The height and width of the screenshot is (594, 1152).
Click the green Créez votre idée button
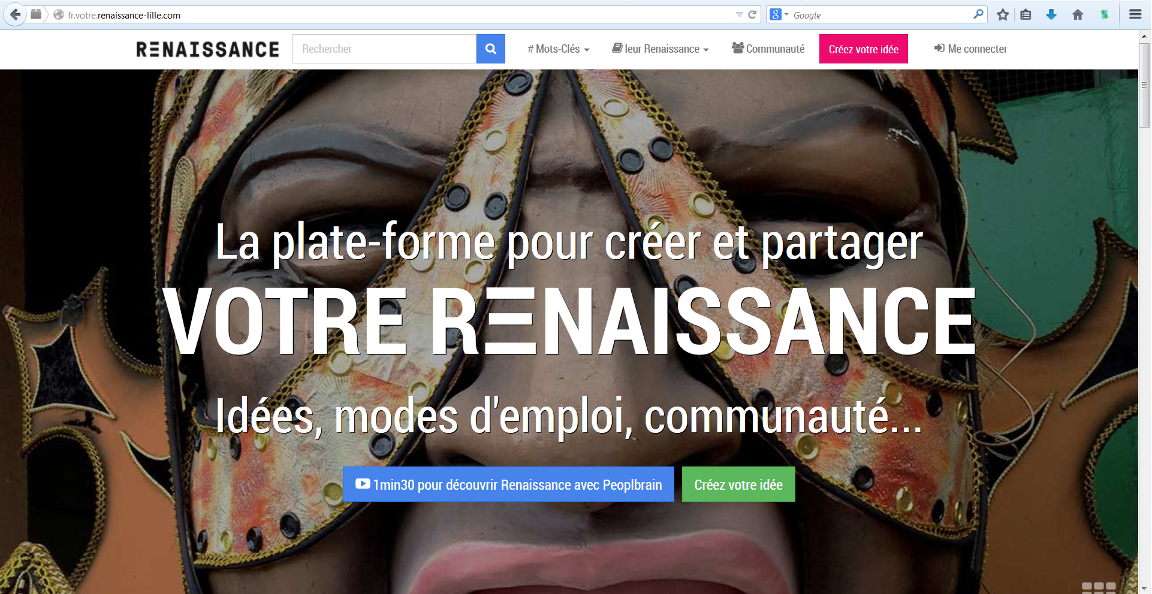pos(738,484)
